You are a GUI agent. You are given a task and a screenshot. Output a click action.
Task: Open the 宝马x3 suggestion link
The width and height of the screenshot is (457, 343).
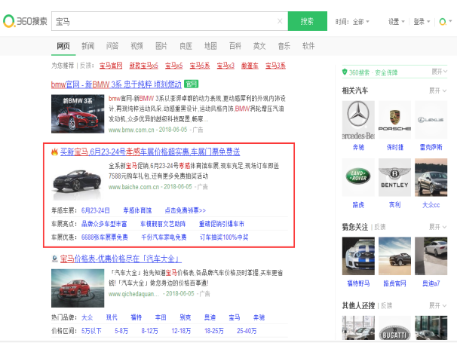pyautogui.click(x=225, y=66)
